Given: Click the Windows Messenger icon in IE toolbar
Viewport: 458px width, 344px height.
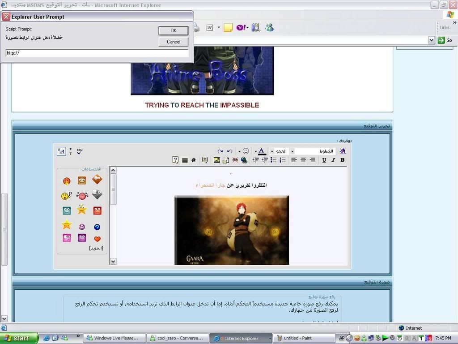Looking at the screenshot, I should tap(269, 28).
